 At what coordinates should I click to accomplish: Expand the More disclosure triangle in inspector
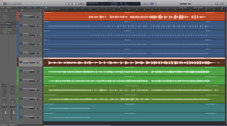(x=2, y=21)
